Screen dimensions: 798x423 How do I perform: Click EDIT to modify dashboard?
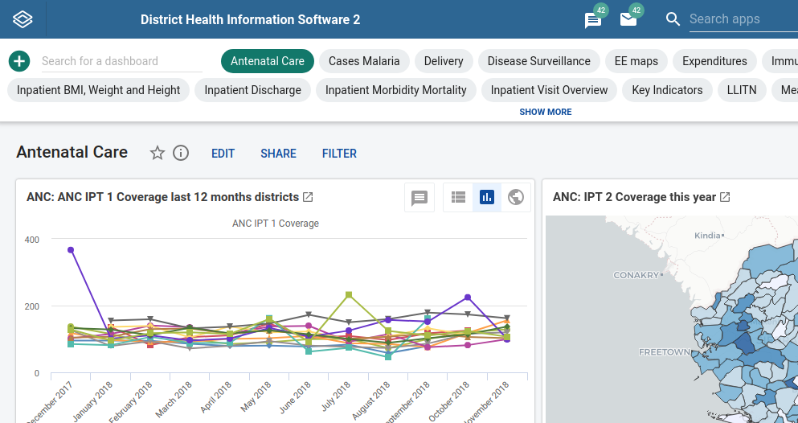[223, 154]
